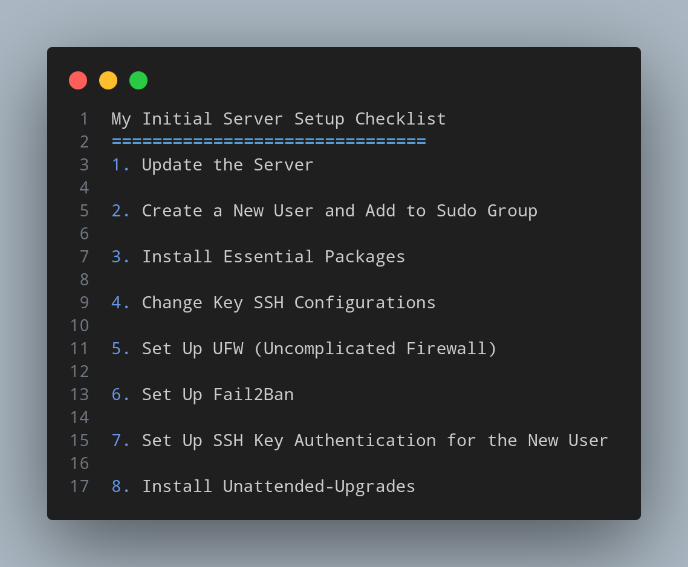Select line number 9 in the gutter
This screenshot has width=688, height=567.
84,302
